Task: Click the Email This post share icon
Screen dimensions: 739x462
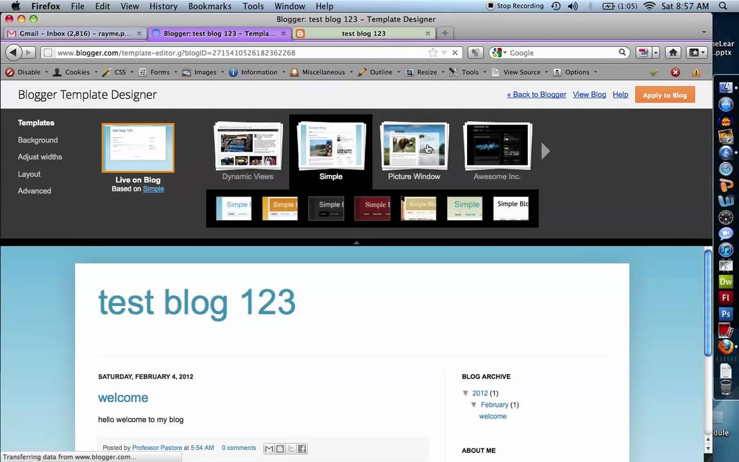Action: 269,449
